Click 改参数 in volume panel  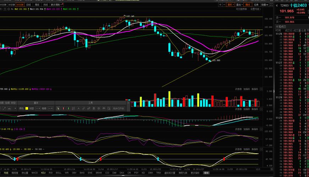[238, 89]
